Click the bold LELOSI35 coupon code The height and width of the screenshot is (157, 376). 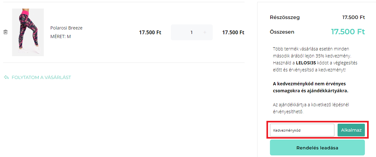pyautogui.click(x=306, y=63)
